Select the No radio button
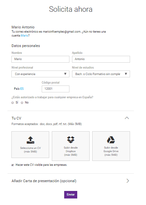The image size is (146, 205). tap(22, 102)
